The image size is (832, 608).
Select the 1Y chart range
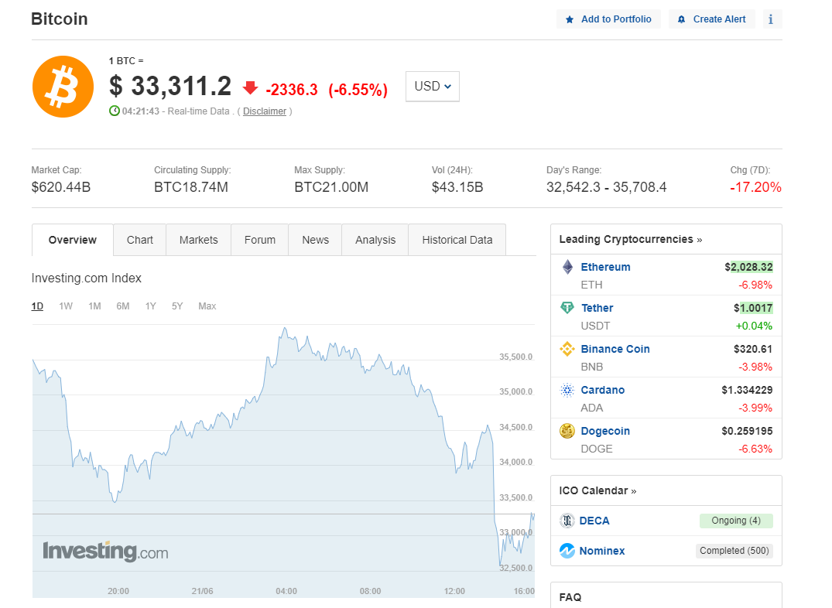pyautogui.click(x=151, y=306)
